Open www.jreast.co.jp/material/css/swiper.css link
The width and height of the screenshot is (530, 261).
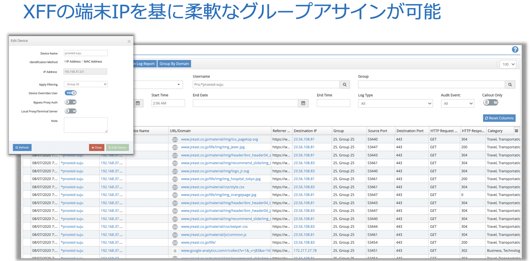click(214, 227)
